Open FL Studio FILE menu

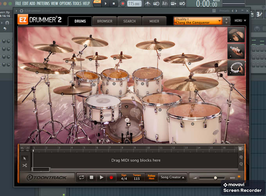18,4
